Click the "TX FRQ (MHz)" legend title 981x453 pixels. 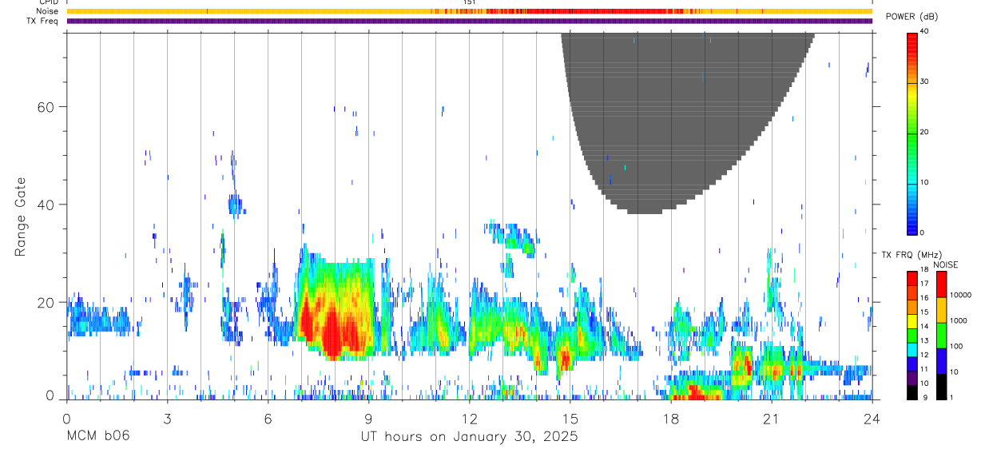pos(911,255)
